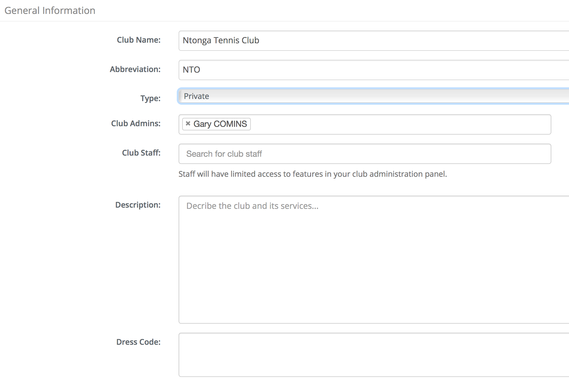Screen dimensions: 569x382
Task: Focus the Club Admins tag field
Action: (x=365, y=124)
